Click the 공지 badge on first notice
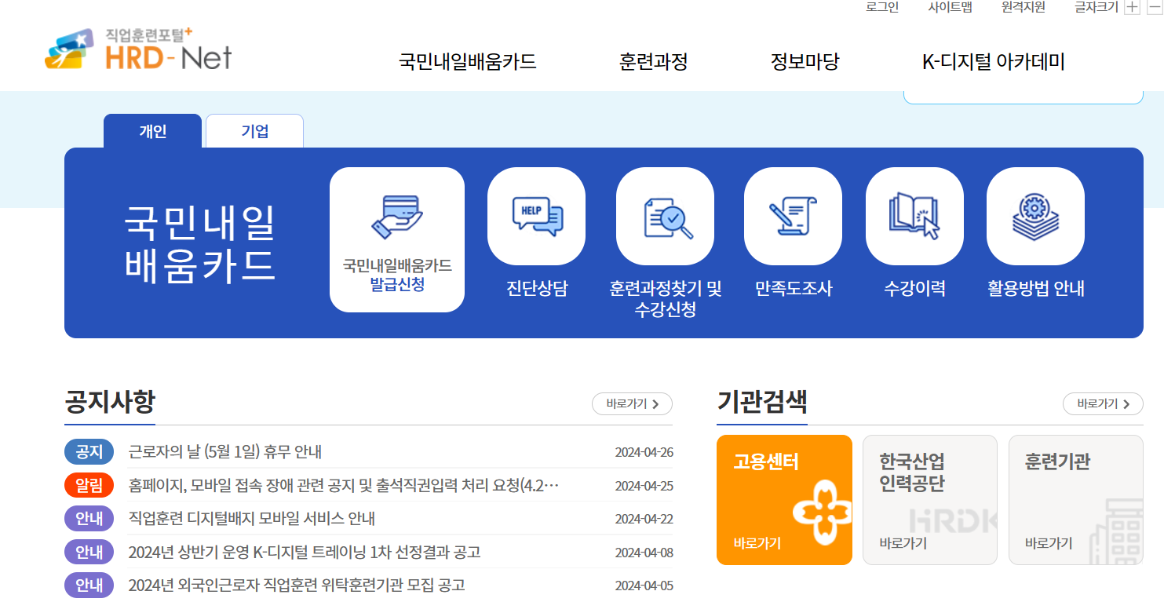This screenshot has height=602, width=1164. click(89, 452)
